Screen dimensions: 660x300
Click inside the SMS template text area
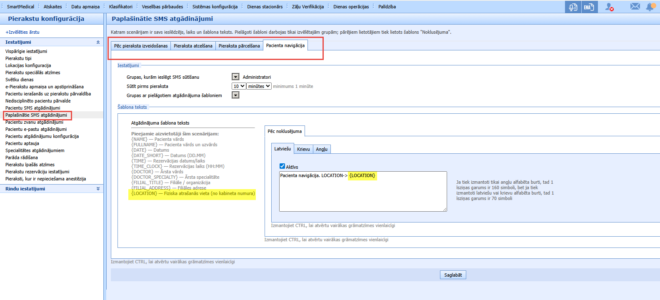(x=363, y=192)
